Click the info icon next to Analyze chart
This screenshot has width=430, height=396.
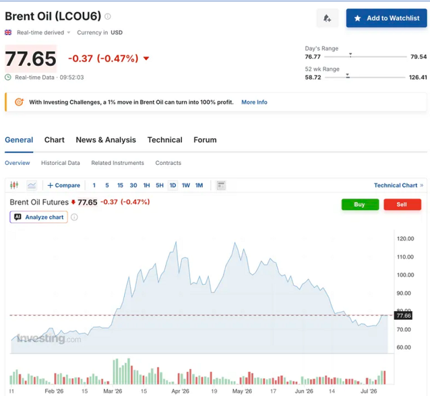coord(74,217)
